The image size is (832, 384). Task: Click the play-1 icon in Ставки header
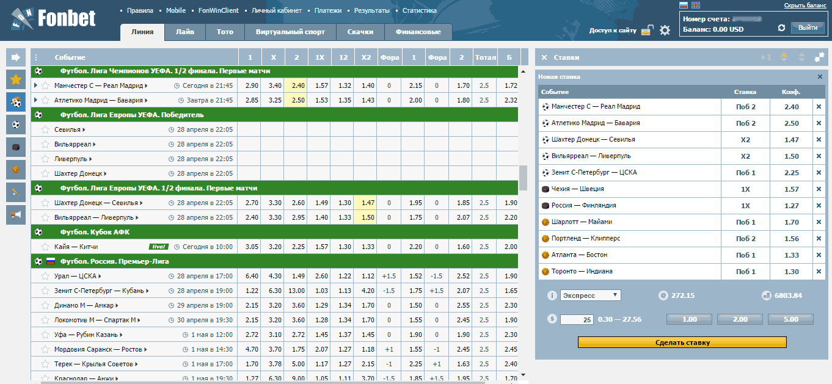[x=766, y=57]
